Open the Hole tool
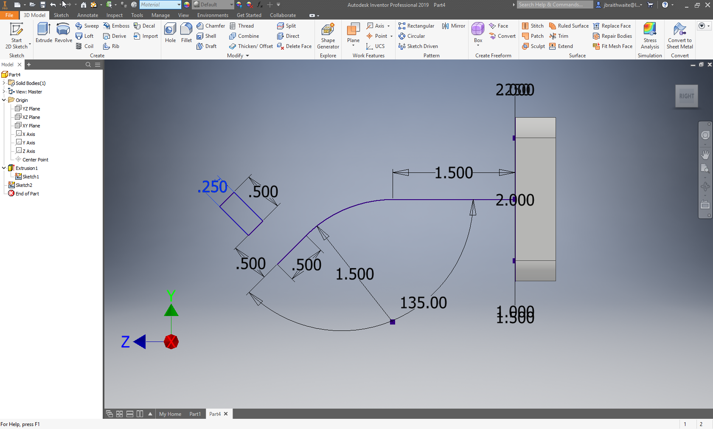 click(170, 33)
